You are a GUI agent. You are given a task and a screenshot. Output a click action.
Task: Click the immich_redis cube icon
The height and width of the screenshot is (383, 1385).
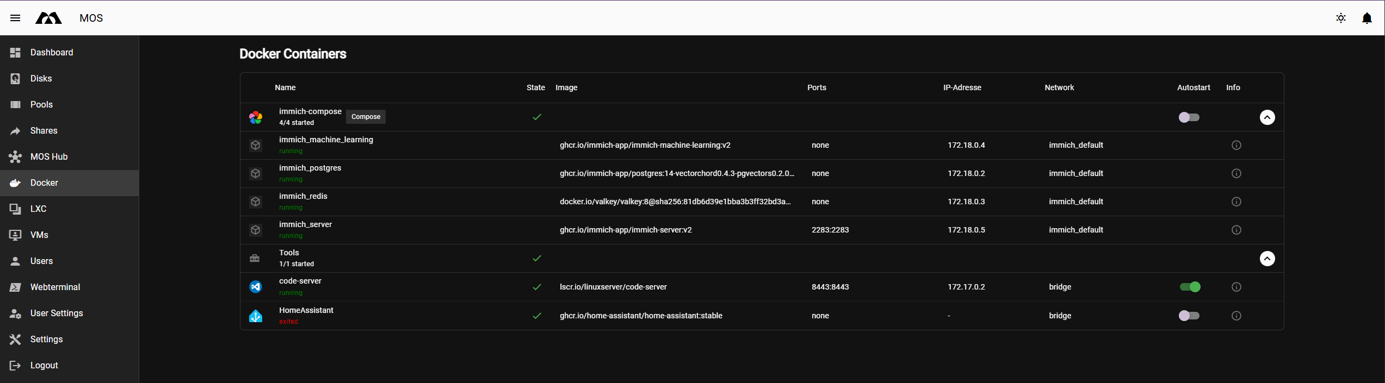click(x=256, y=202)
